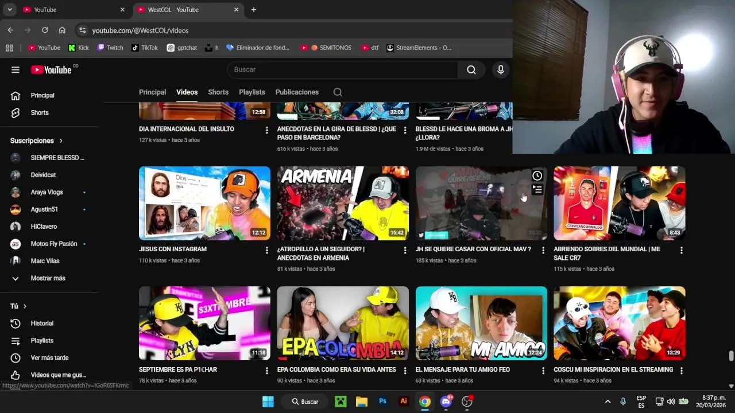Viewport: 735px width, 413px height.
Task: Close the WestCOL - YouTube tab
Action: (x=237, y=10)
